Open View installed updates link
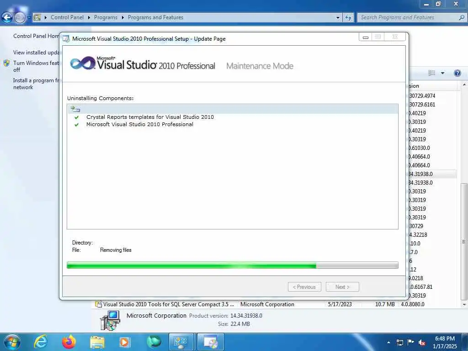468x351 pixels. point(36,53)
